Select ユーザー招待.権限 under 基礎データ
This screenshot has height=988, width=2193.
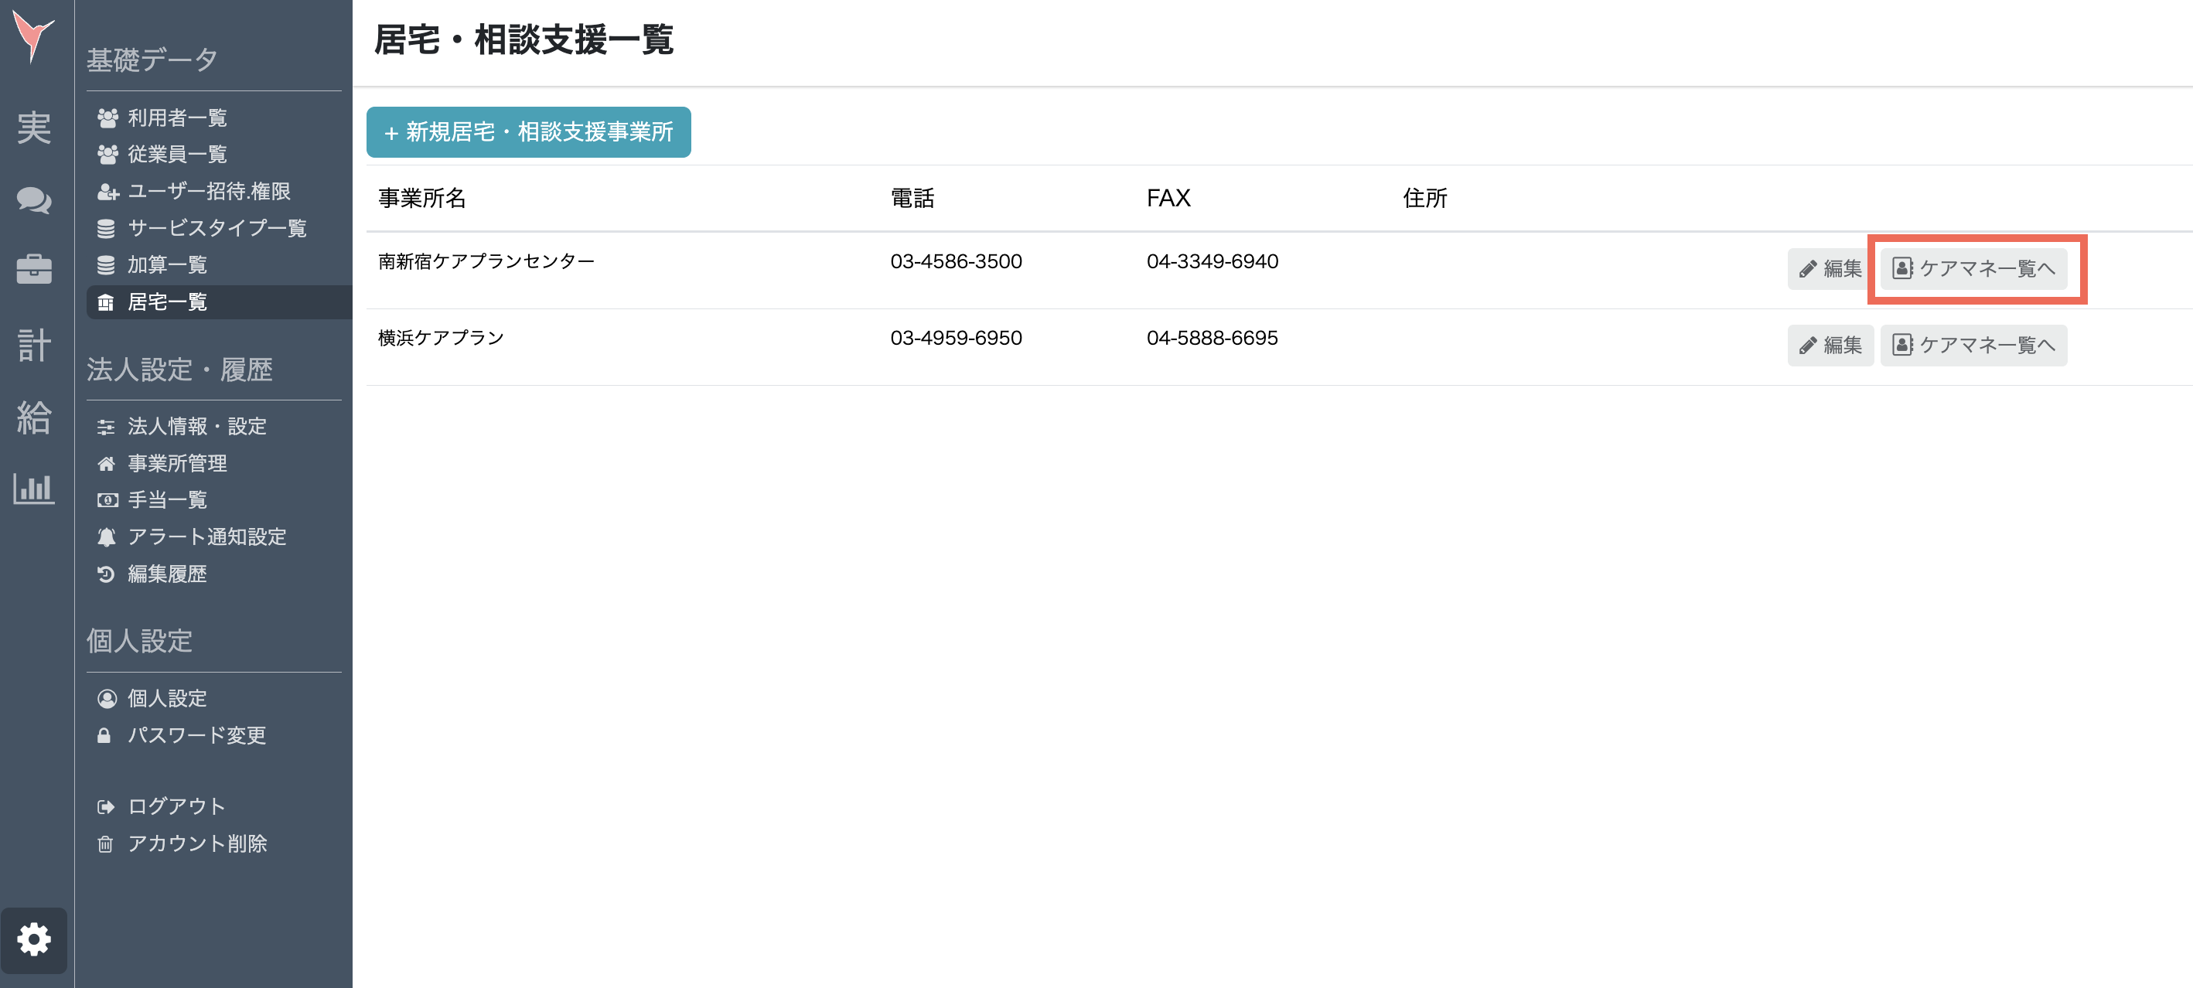[208, 192]
